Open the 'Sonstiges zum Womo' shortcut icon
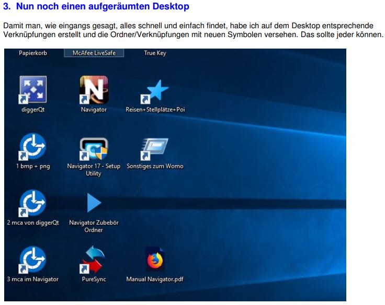 155,148
